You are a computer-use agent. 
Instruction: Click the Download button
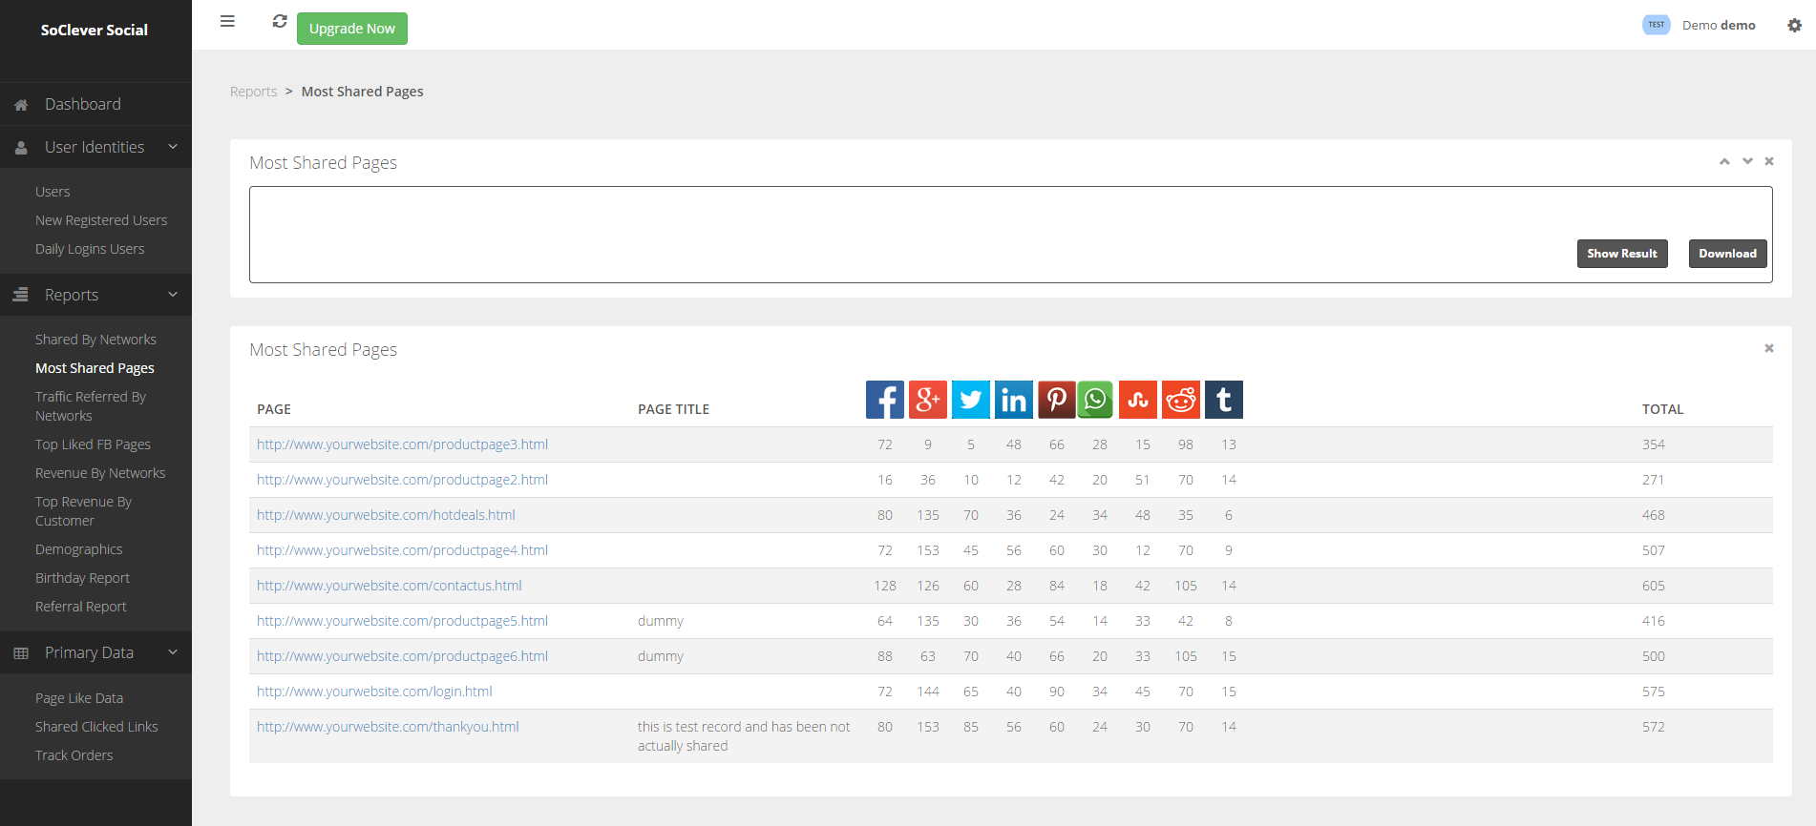(x=1728, y=254)
